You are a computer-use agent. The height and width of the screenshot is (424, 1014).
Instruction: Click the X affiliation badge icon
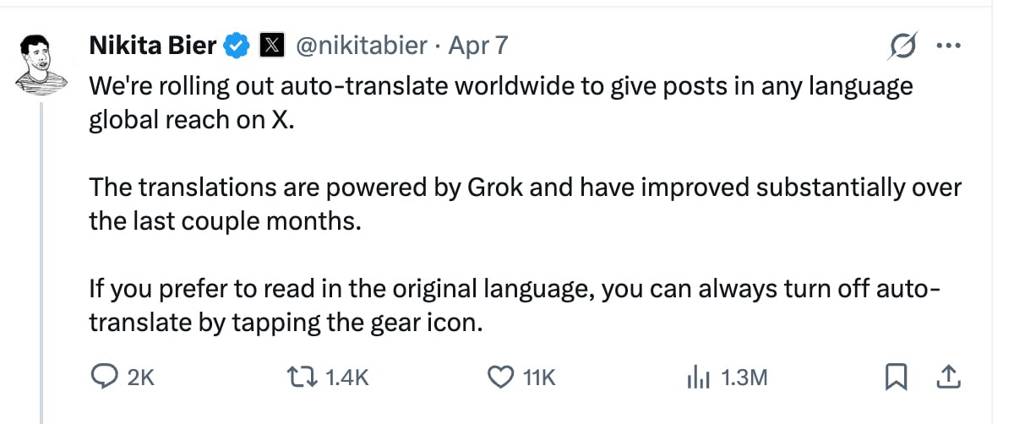pyautogui.click(x=270, y=46)
